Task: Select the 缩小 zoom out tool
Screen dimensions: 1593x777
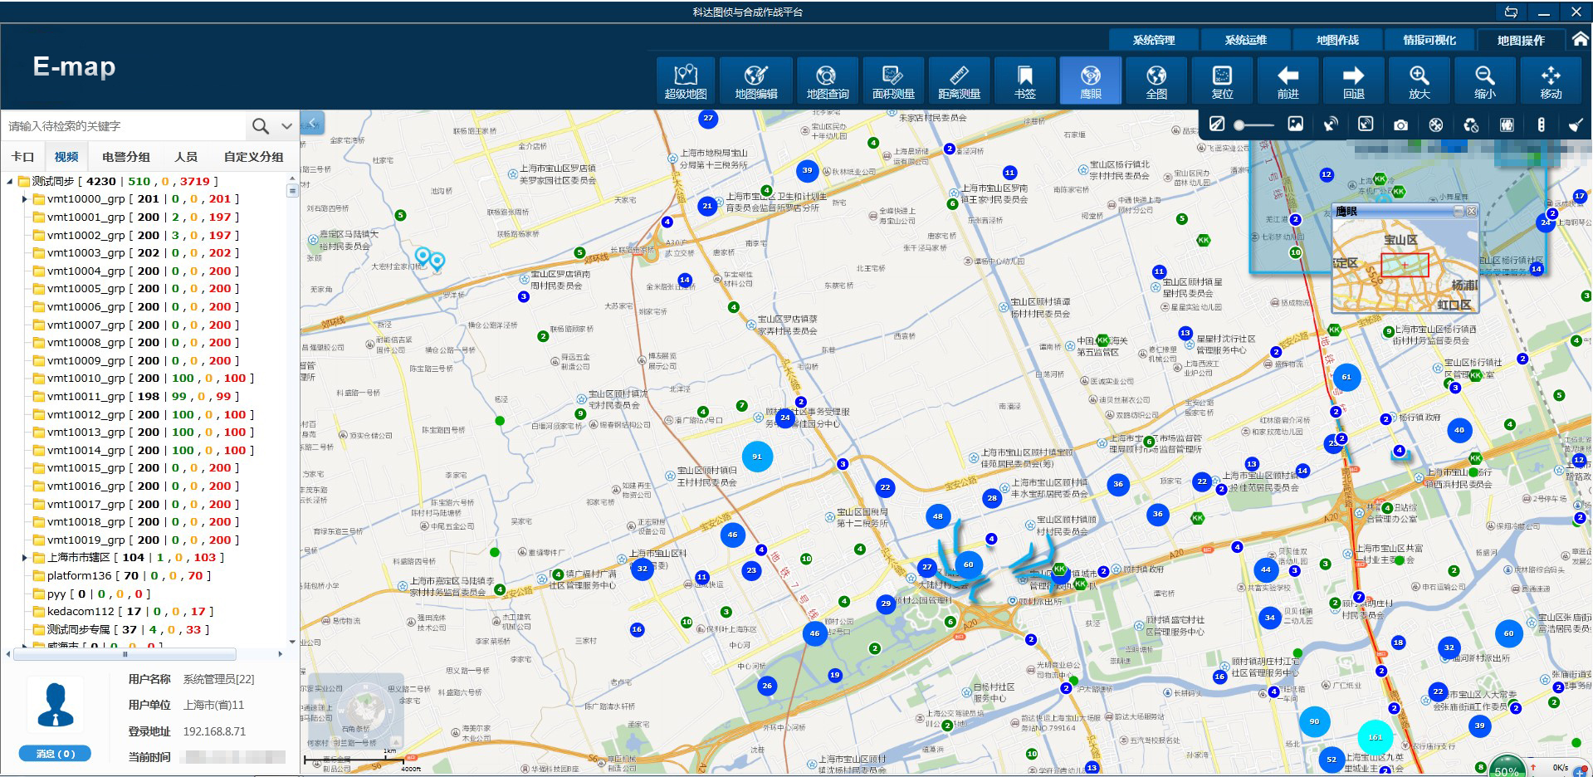Action: tap(1484, 81)
